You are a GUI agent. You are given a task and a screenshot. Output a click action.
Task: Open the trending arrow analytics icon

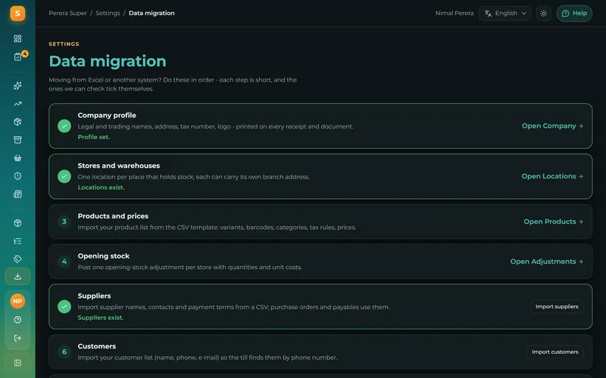(x=17, y=104)
